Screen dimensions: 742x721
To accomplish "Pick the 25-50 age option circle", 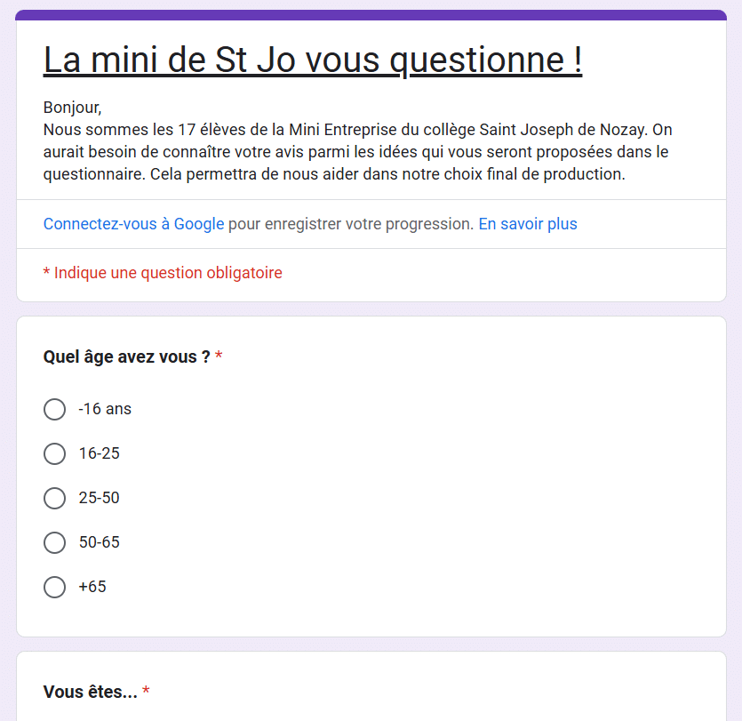I will pyautogui.click(x=54, y=498).
